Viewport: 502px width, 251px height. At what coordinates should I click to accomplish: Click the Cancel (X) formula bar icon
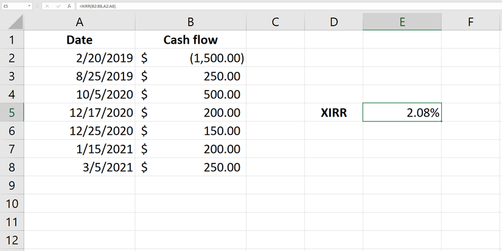47,6
